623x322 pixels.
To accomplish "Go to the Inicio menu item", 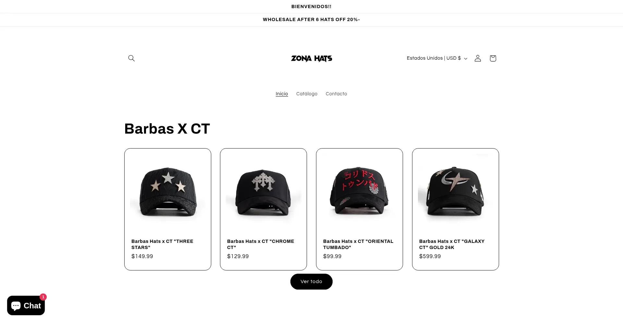I will (x=282, y=94).
